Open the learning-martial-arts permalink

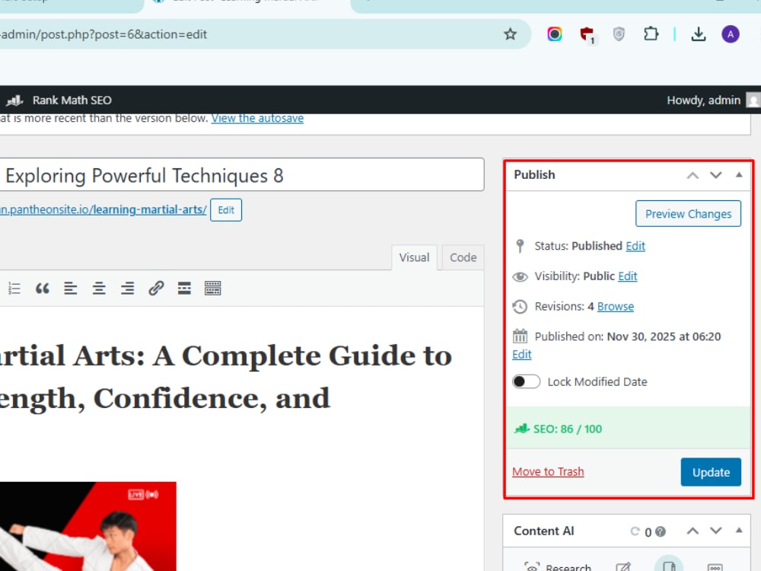[103, 210]
